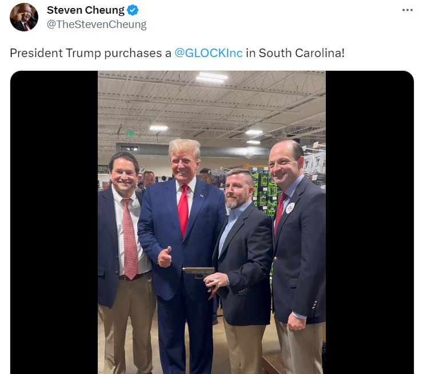
Task: Click the ceiling light fixture at top of video
Action: click(x=212, y=77)
